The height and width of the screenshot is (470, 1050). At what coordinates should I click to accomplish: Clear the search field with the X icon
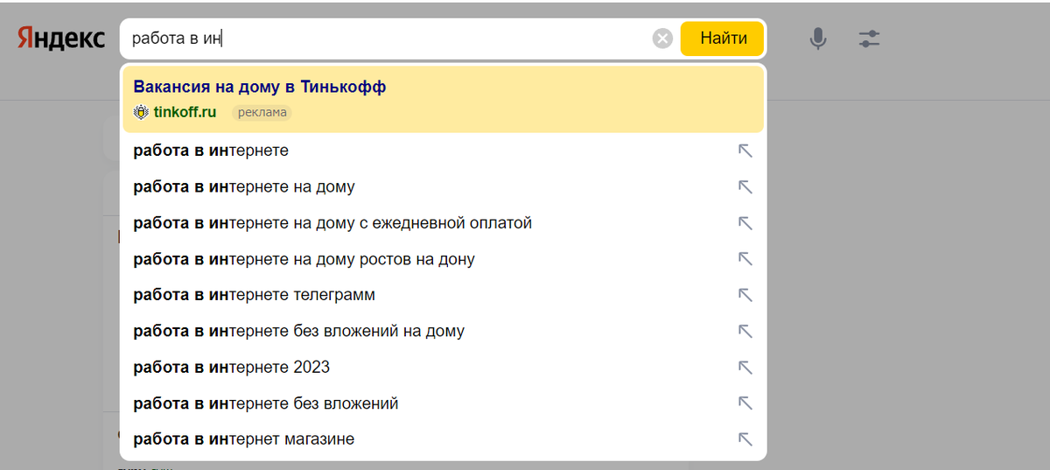coord(663,39)
